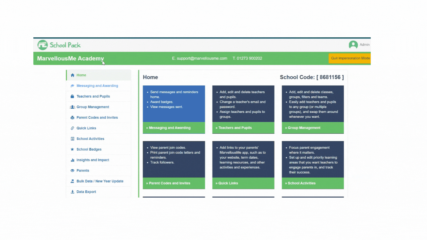Click the Messaging and Awarding sidebar icon

point(72,86)
